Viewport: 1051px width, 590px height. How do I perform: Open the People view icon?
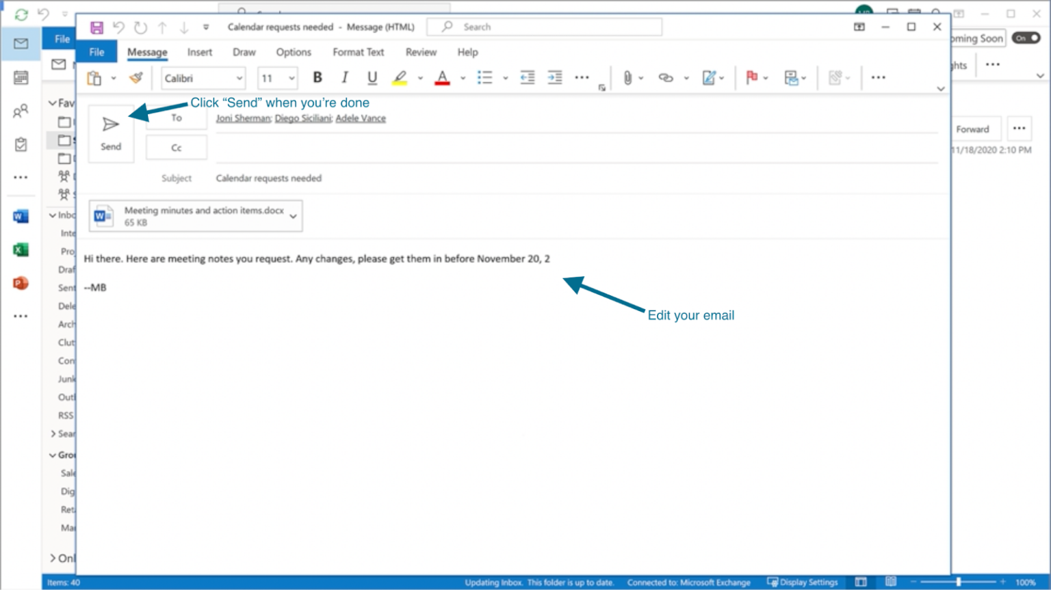click(x=21, y=109)
